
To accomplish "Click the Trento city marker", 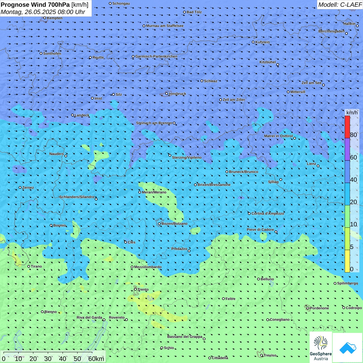I will click(x=135, y=289).
